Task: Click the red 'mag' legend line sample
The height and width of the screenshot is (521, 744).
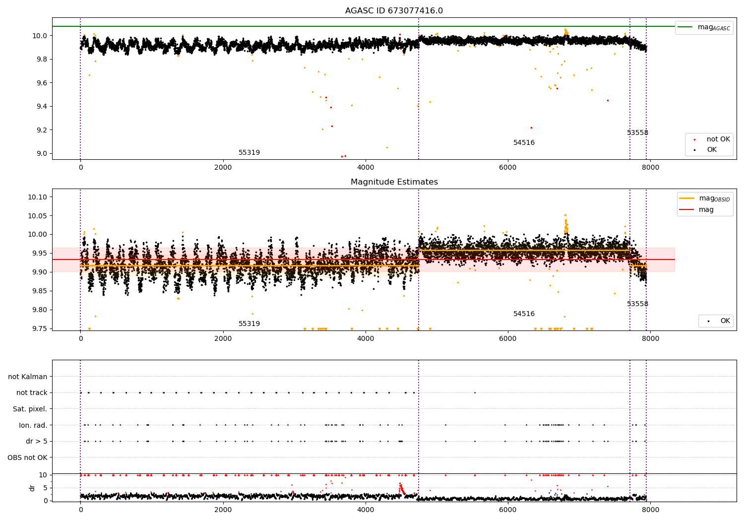Action: click(687, 210)
